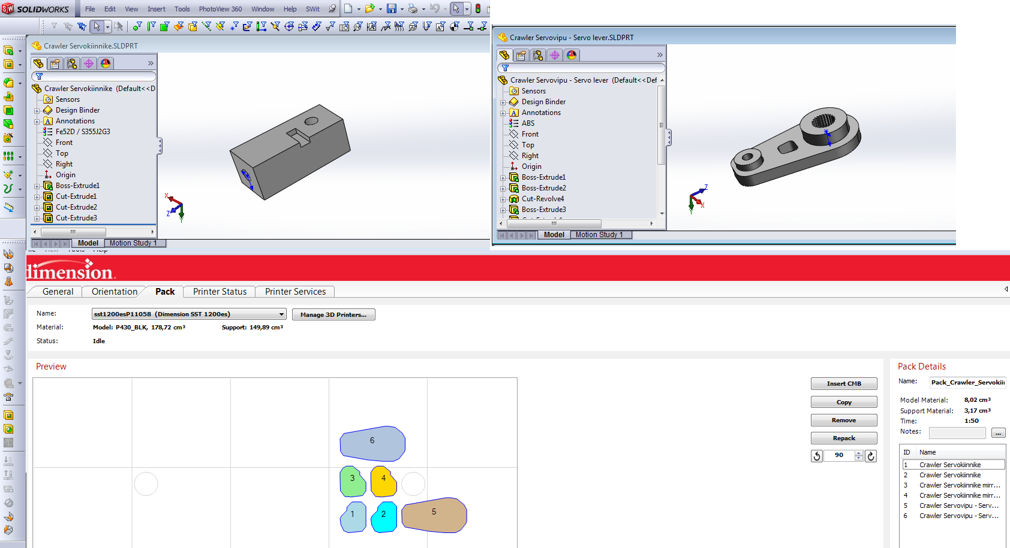Open the ConfigurationManager tab in Servo lever panel
Image resolution: width=1010 pixels, height=548 pixels.
538,55
